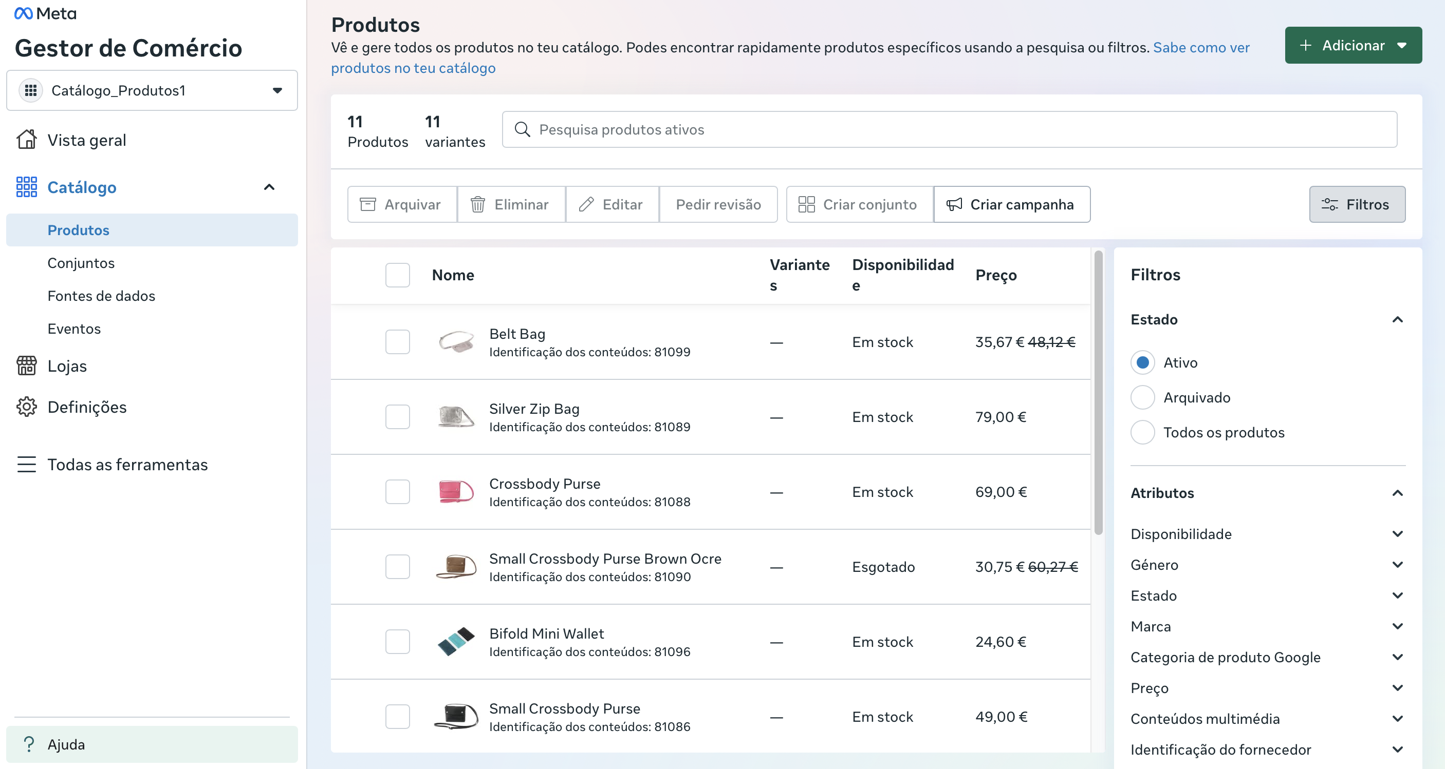This screenshot has height=769, width=1445.
Task: Click the Eliminar trash icon
Action: [x=478, y=205]
